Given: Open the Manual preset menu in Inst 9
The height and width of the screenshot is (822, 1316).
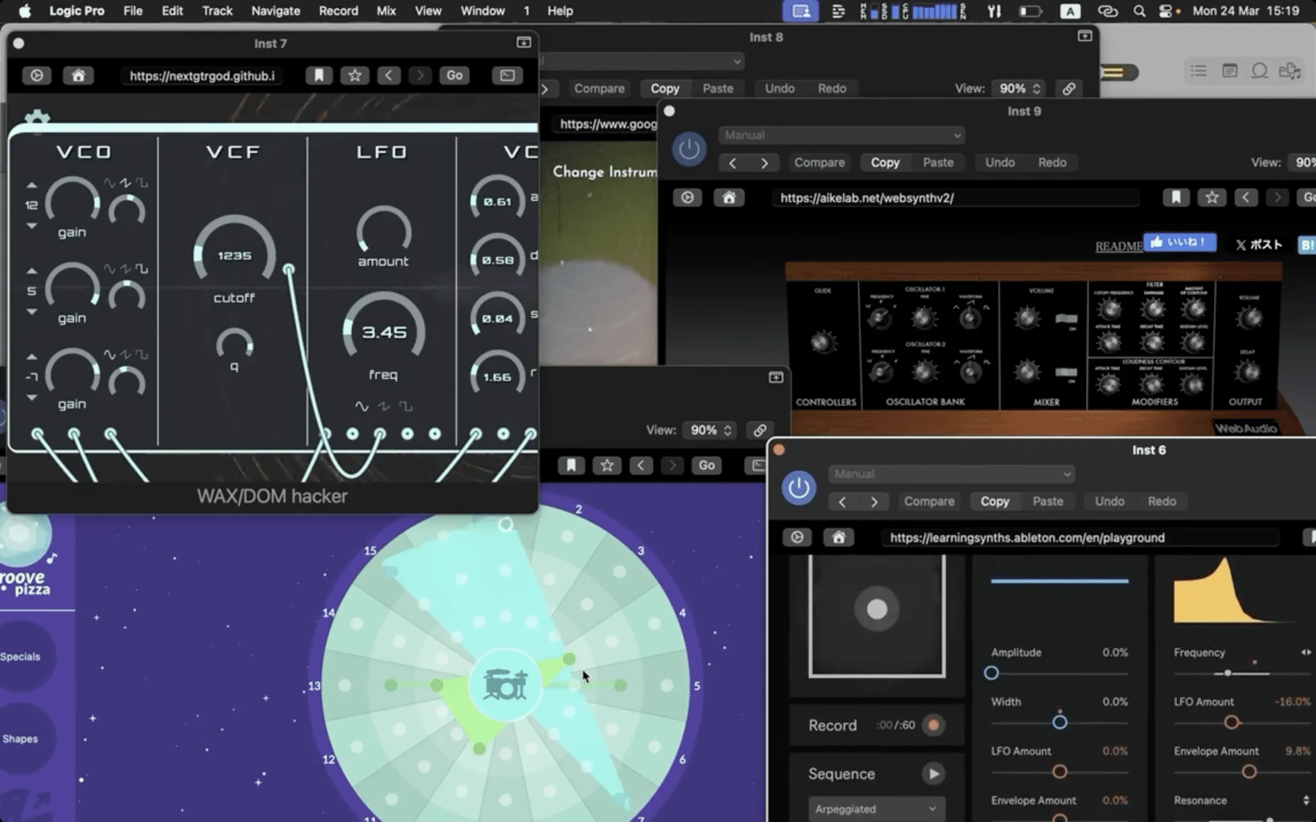Looking at the screenshot, I should (x=840, y=135).
